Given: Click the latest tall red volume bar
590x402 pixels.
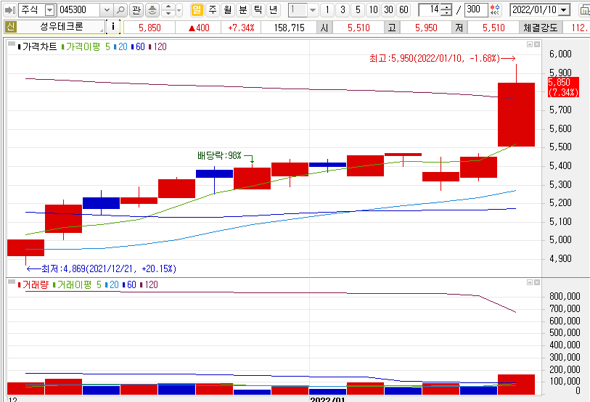Looking at the screenshot, I should [x=516, y=385].
